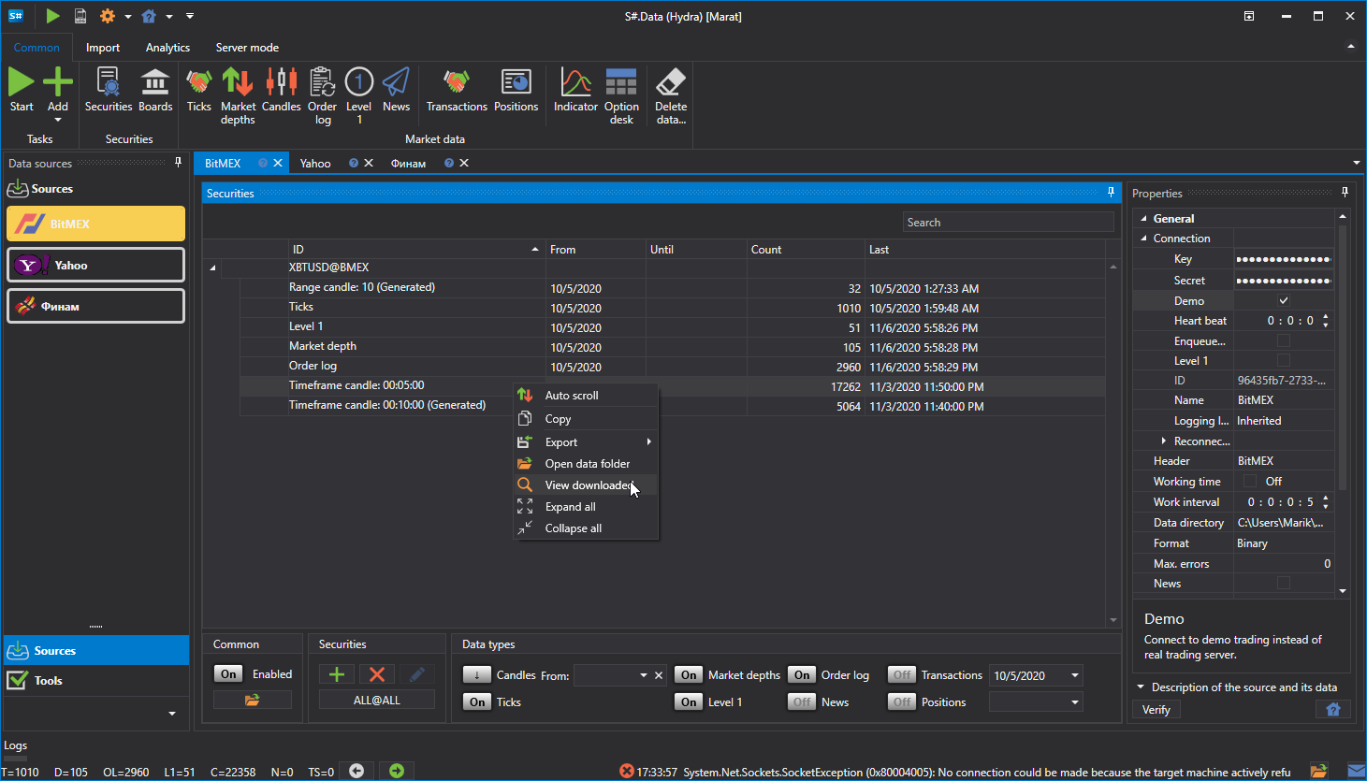This screenshot has width=1367, height=781.
Task: Open Transactions view
Action: tap(457, 82)
